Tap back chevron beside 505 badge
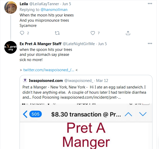The image size is (159, 149). [x=25, y=114]
